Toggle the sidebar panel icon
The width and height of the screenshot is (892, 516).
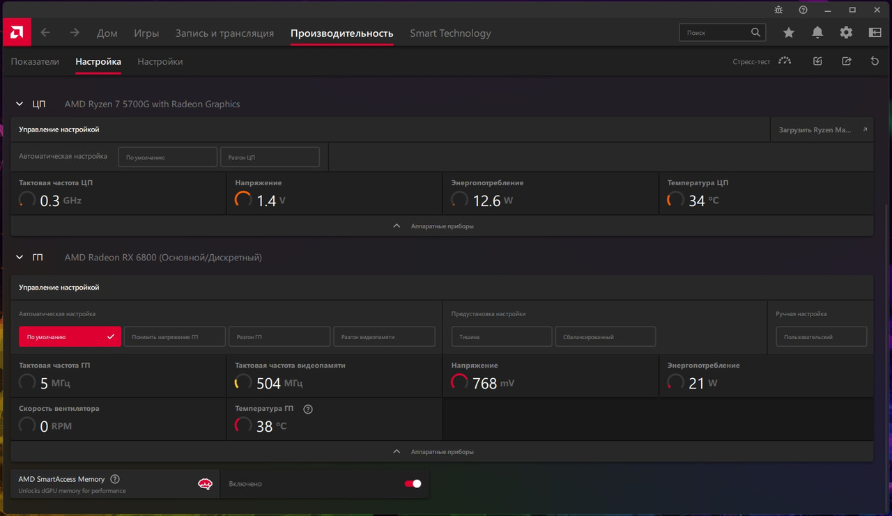pos(875,33)
